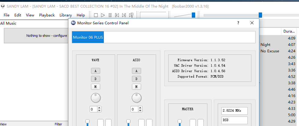This screenshot has height=126, width=299.
Task: Open the Library menu
Action: click(66, 15)
